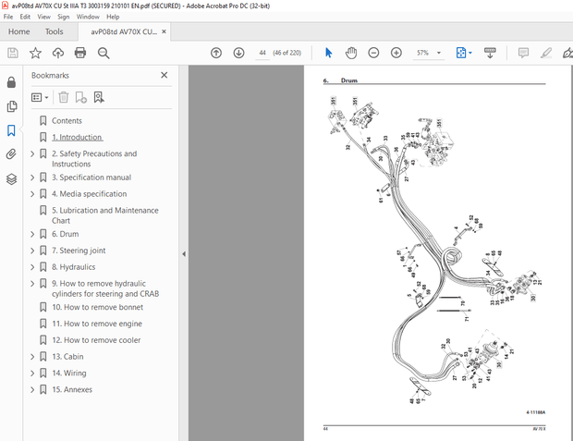This screenshot has height=441, width=573.
Task: Open the Edit menu
Action: [25, 17]
